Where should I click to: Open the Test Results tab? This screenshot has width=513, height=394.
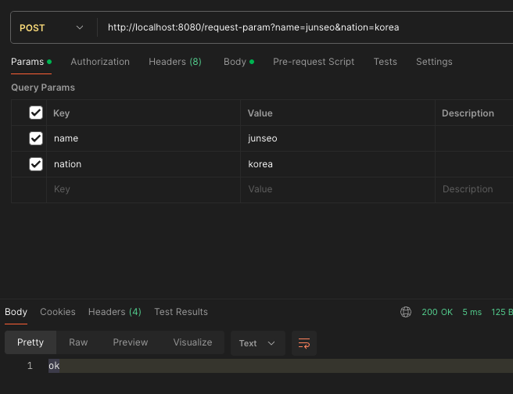point(181,312)
